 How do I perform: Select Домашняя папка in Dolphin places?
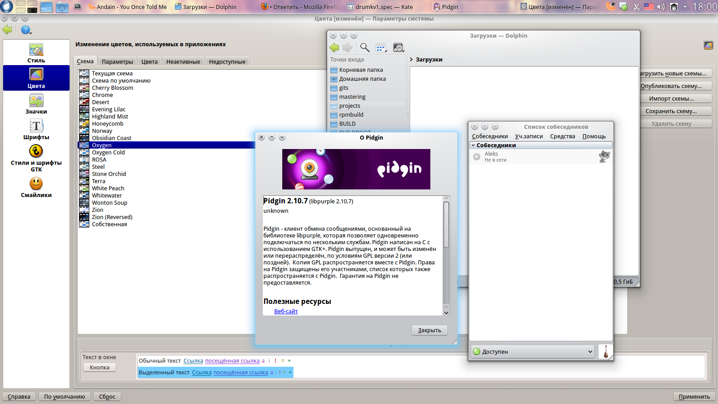[x=363, y=79]
